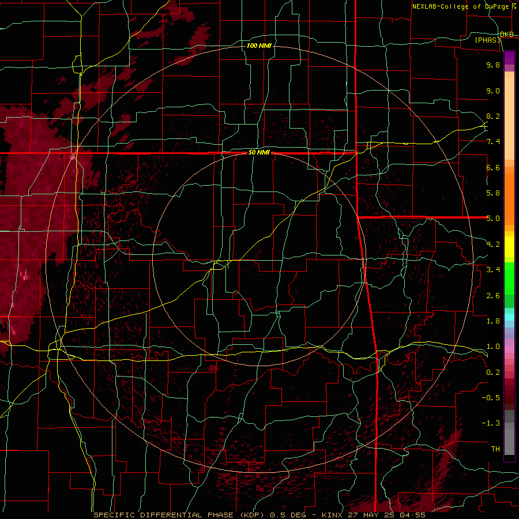The width and height of the screenshot is (519, 519).
Task: Click the -1.3 scale value
Action: (491, 423)
